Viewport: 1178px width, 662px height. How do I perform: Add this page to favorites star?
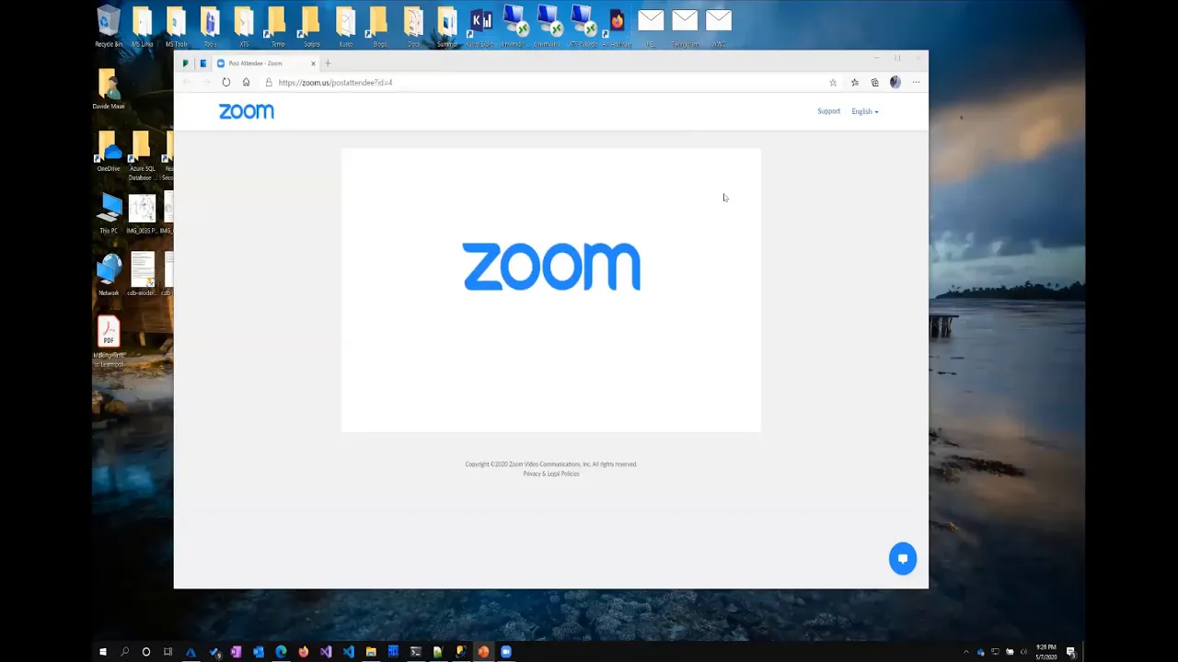click(833, 83)
